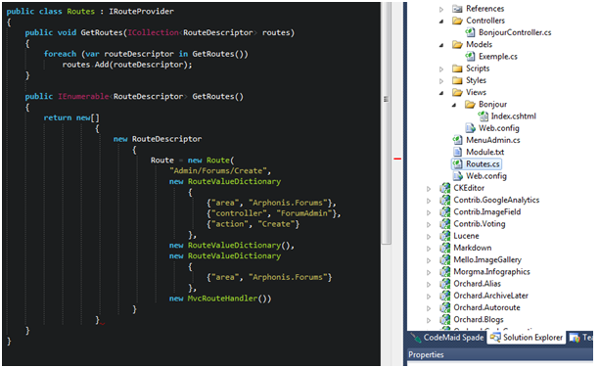The height and width of the screenshot is (368, 600).
Task: Click the Index.cshtml file icon
Action: coord(483,115)
